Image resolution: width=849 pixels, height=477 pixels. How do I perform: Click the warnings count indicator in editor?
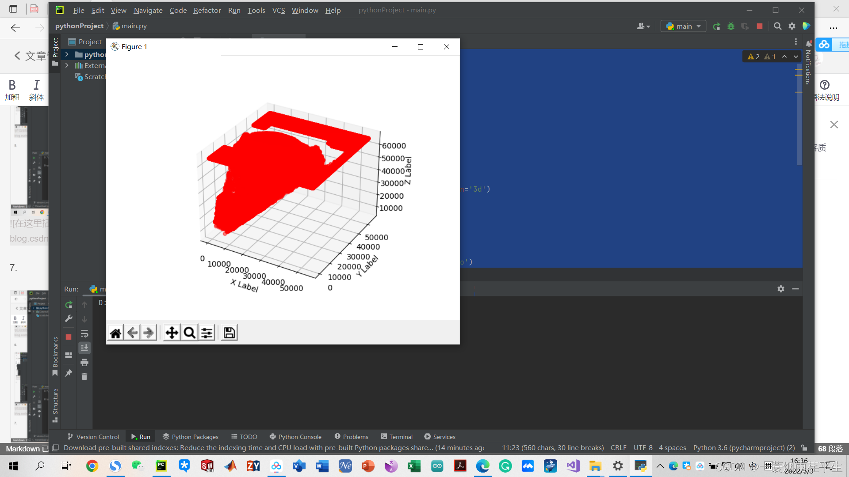coord(761,57)
